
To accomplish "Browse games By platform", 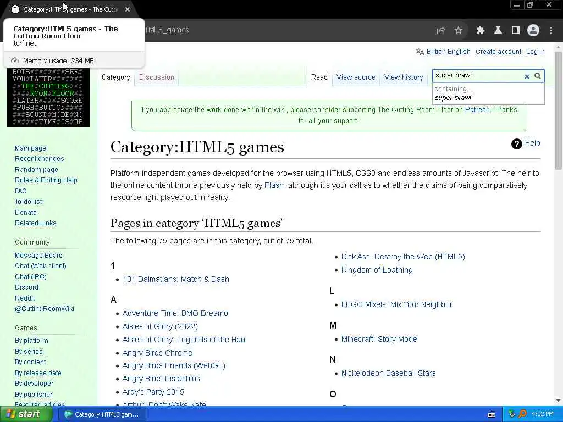I will 31,341.
